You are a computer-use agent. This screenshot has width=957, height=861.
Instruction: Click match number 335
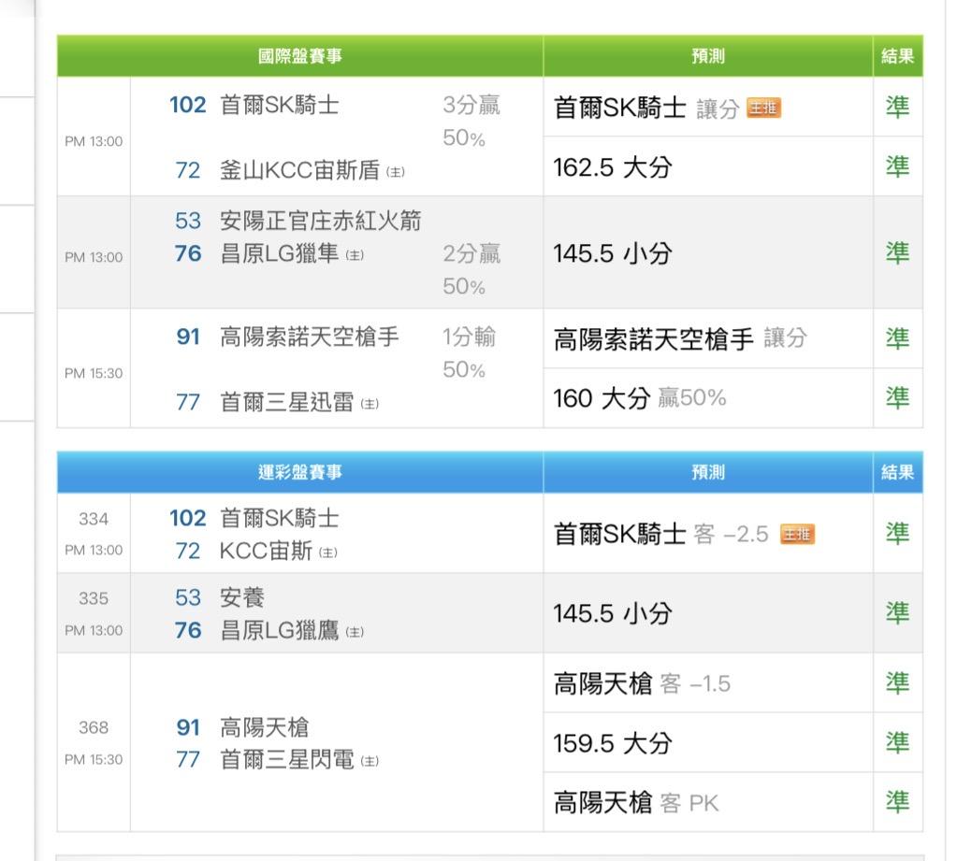click(94, 598)
